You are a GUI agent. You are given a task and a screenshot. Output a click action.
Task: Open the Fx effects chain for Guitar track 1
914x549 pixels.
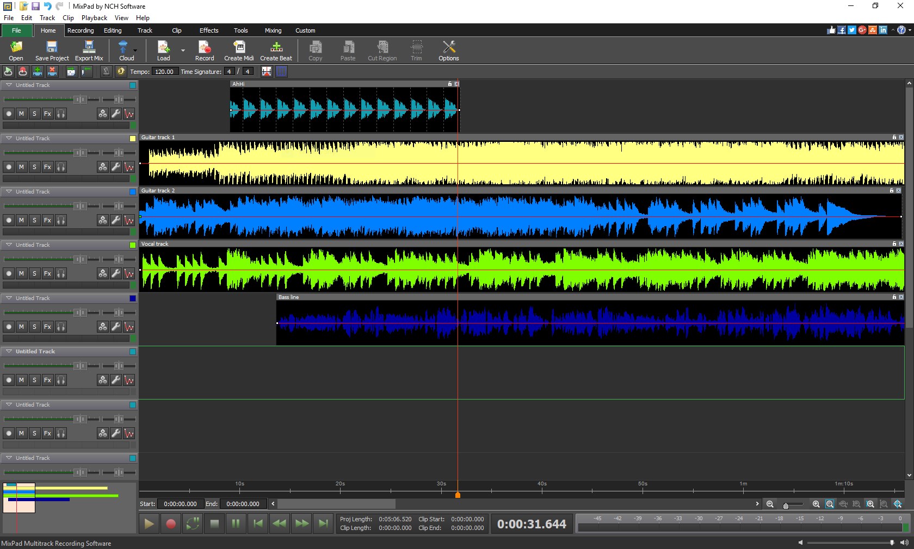click(x=48, y=167)
